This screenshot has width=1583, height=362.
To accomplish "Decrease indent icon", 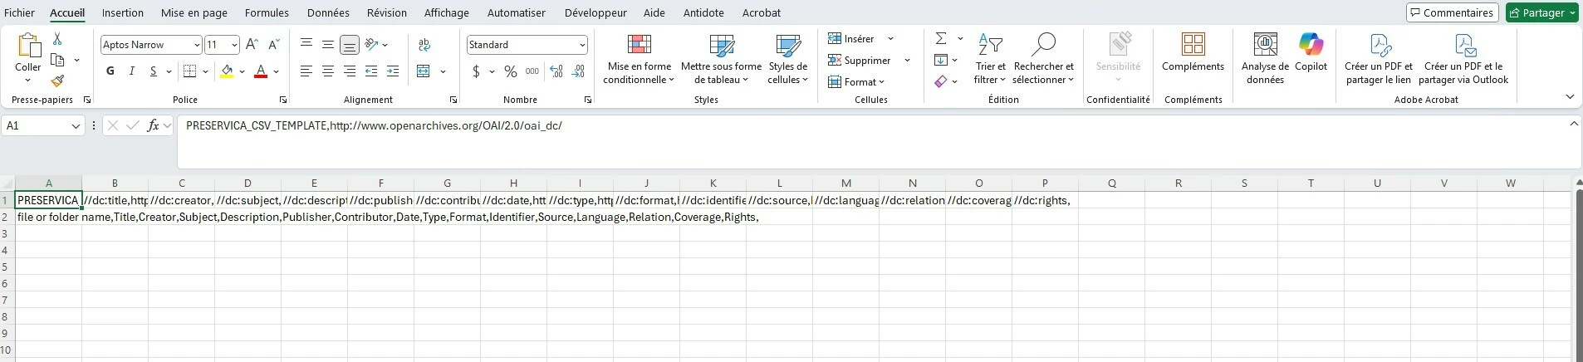I will pos(371,71).
